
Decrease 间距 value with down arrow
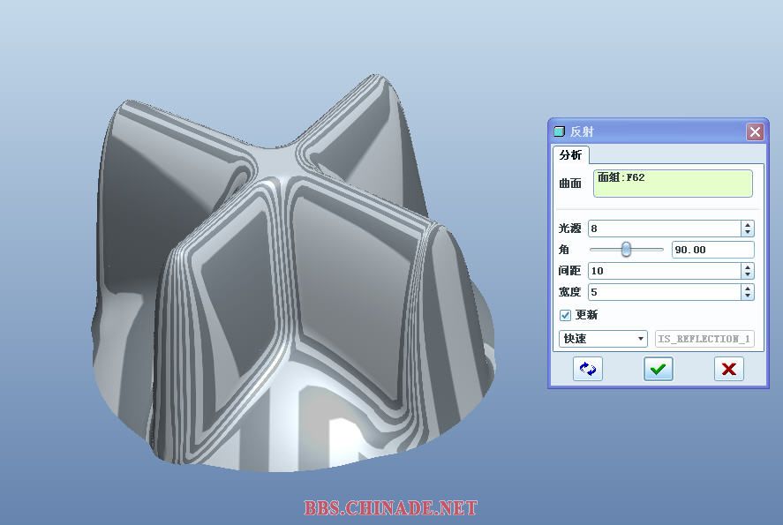748,274
